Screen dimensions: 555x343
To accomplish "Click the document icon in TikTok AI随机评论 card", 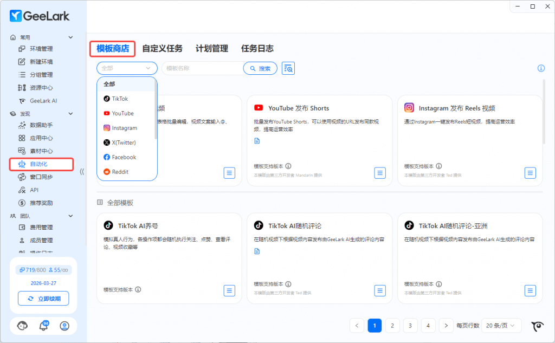I will coord(257,251).
